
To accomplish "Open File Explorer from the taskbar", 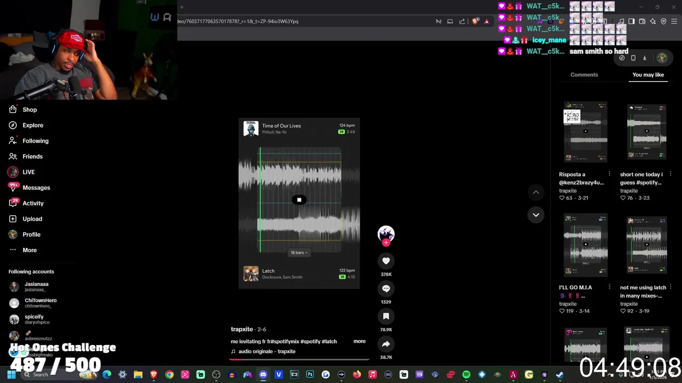I will click(x=138, y=374).
